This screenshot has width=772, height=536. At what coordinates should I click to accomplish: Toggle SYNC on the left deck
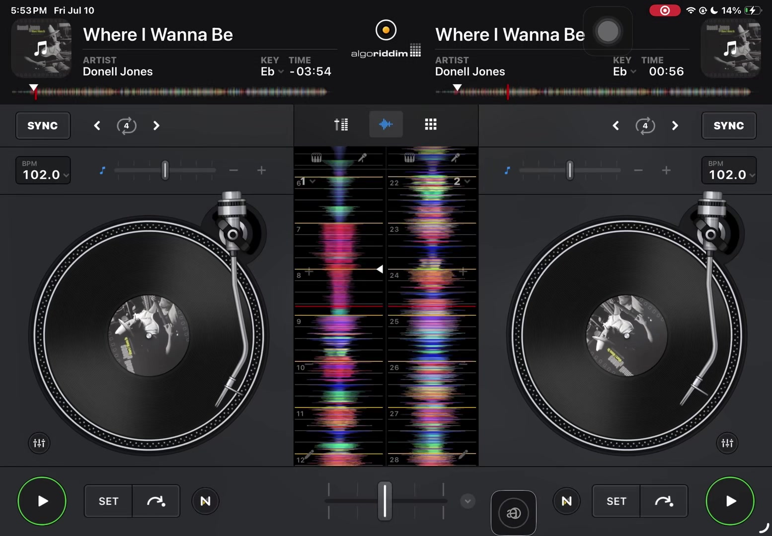pos(43,126)
